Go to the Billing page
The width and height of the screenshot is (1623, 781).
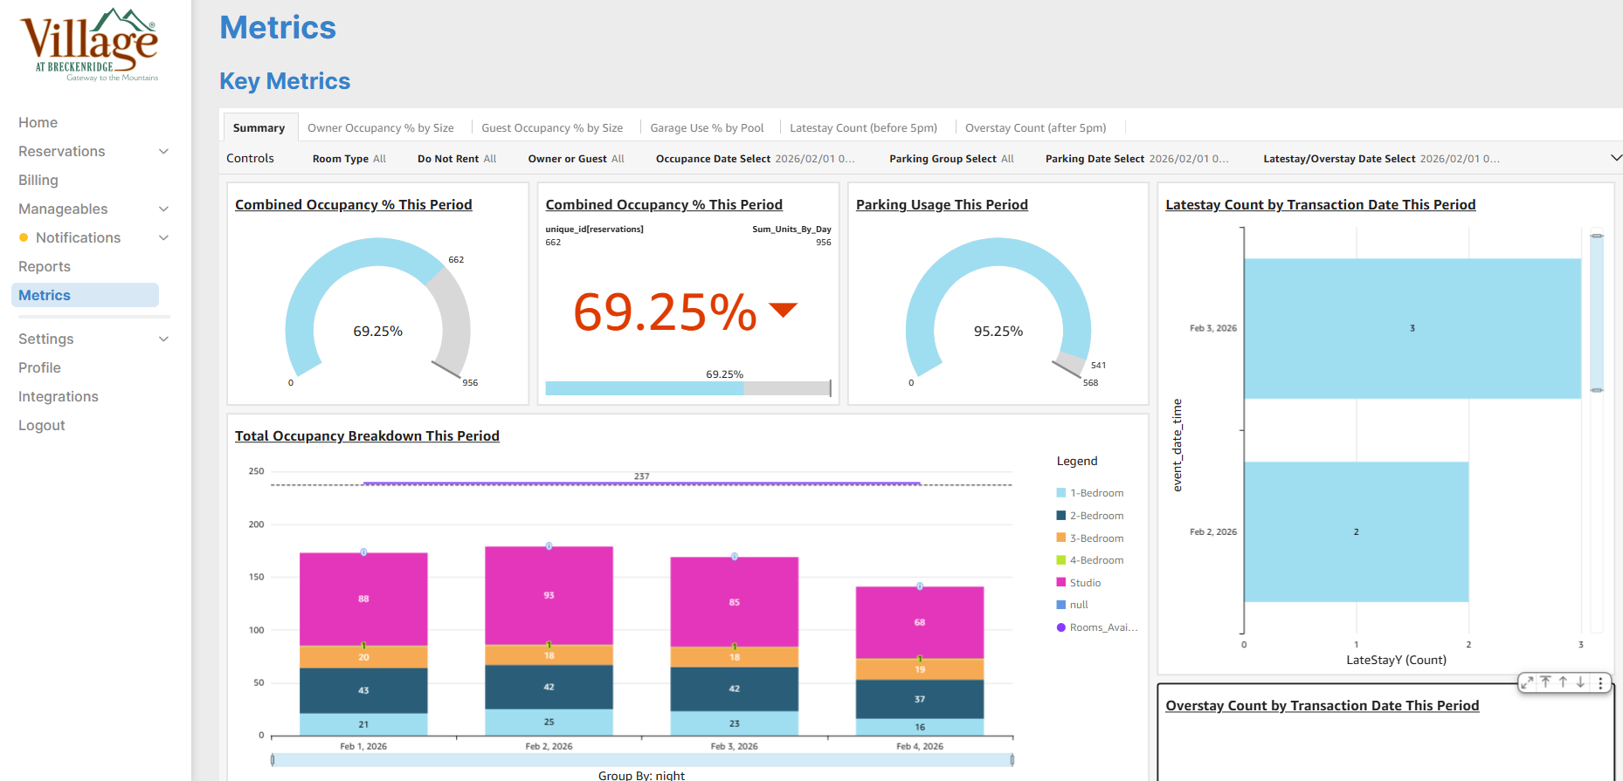(38, 181)
